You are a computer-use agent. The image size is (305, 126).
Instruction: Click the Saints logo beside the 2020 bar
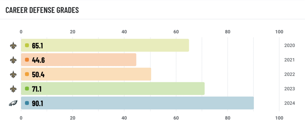point(13,46)
